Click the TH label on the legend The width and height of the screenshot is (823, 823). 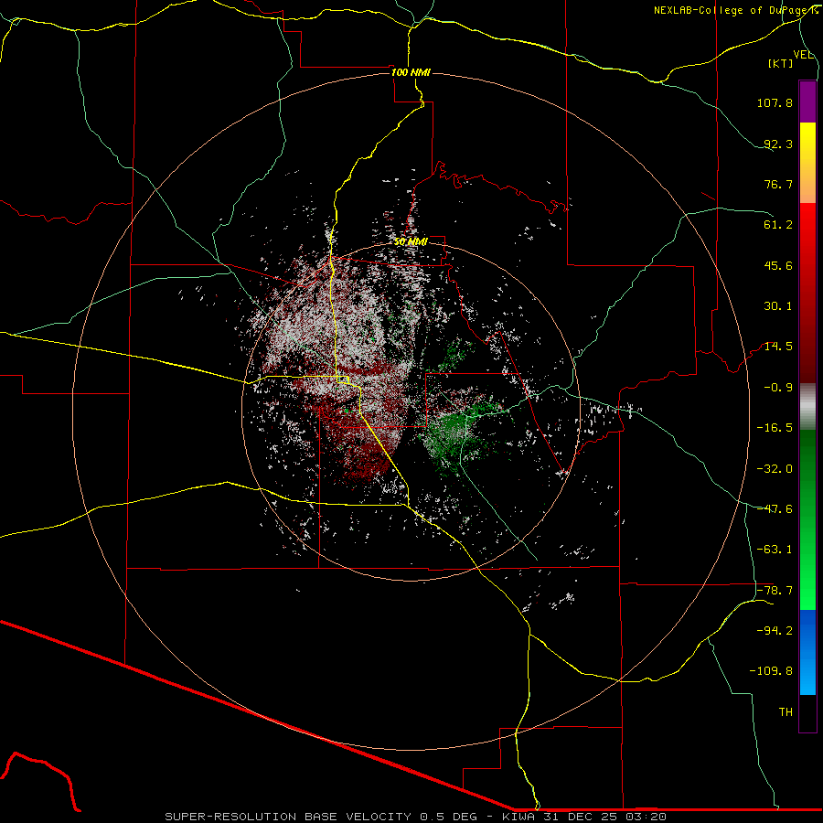pos(786,712)
